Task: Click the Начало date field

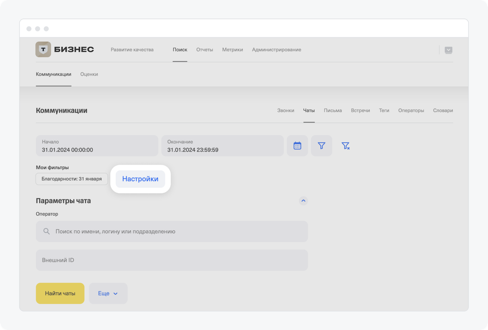Action: pyautogui.click(x=97, y=146)
